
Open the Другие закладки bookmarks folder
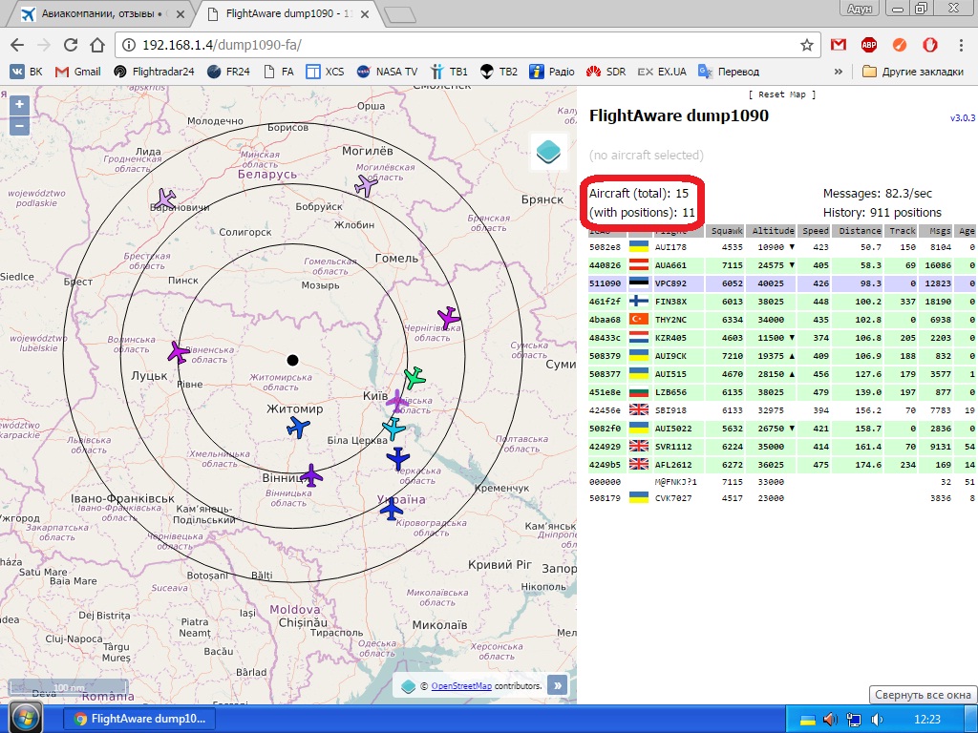pos(914,72)
